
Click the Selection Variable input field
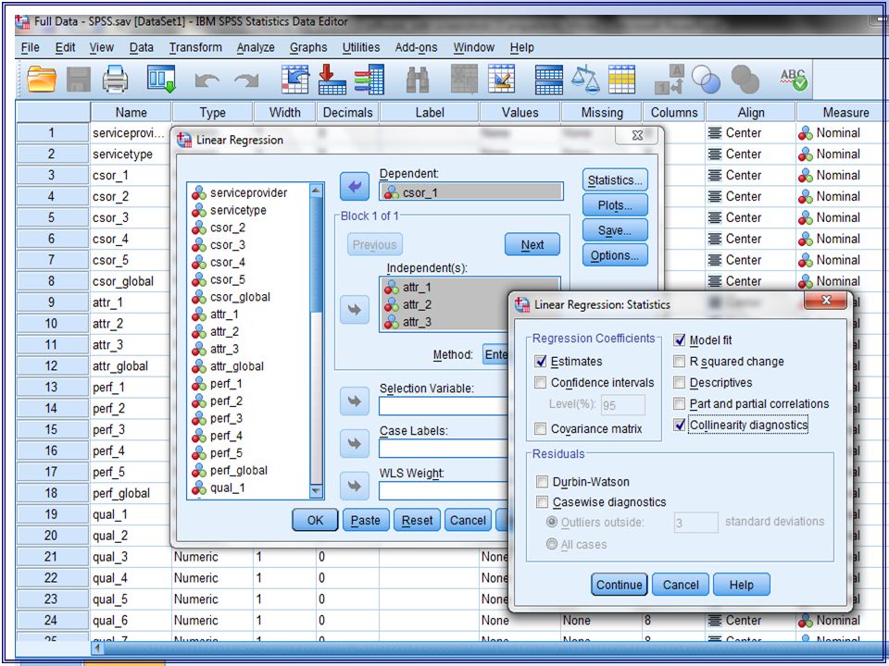point(444,405)
